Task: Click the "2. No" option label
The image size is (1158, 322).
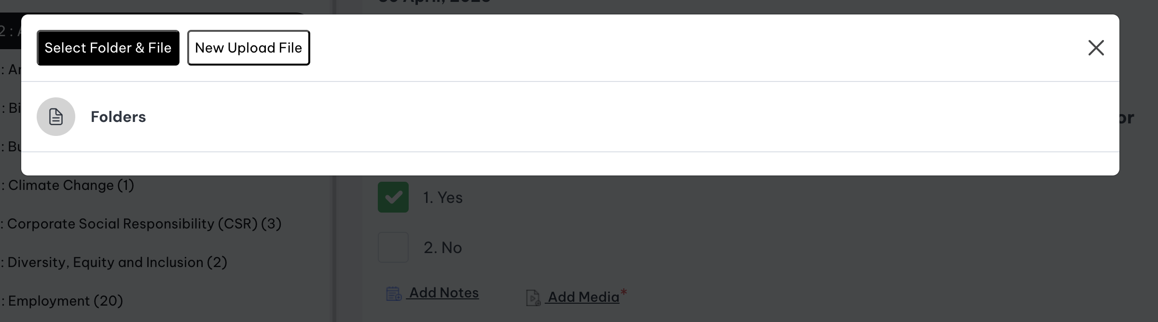Action: pos(443,248)
